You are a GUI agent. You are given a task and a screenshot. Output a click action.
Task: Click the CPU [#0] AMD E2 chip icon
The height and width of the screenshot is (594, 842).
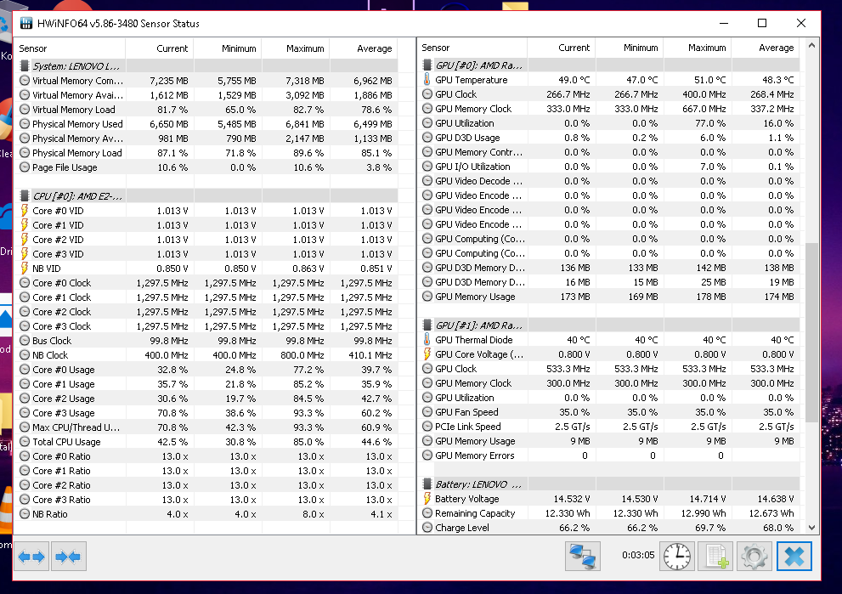(24, 195)
